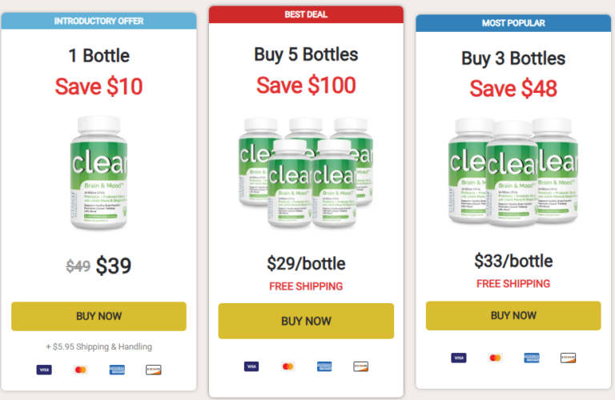The image size is (615, 400).
Task: Click Discover icon under 5 Bottles offer
Action: point(362,366)
